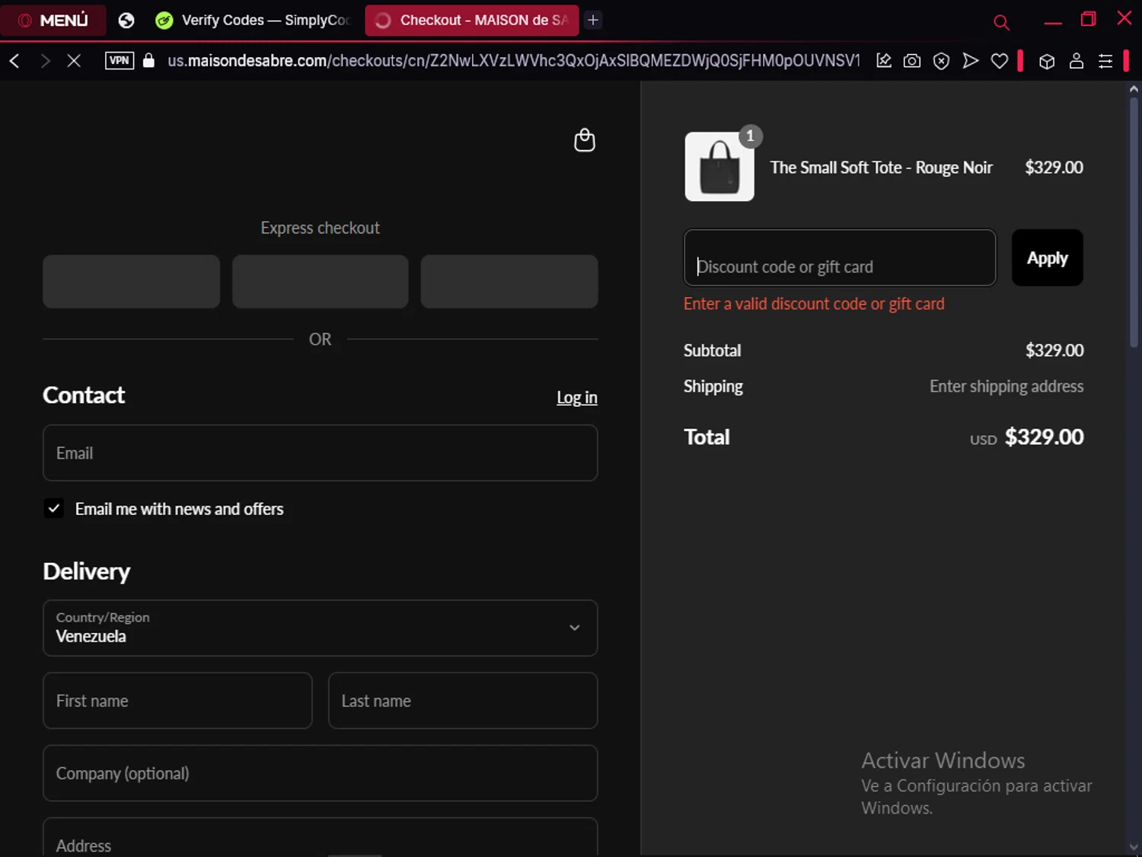Click the 'Enter shipping address' text
The width and height of the screenshot is (1142, 857).
pos(1006,386)
